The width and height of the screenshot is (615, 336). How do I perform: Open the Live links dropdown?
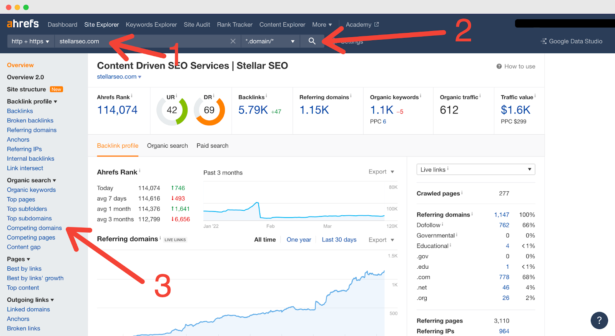[476, 170]
